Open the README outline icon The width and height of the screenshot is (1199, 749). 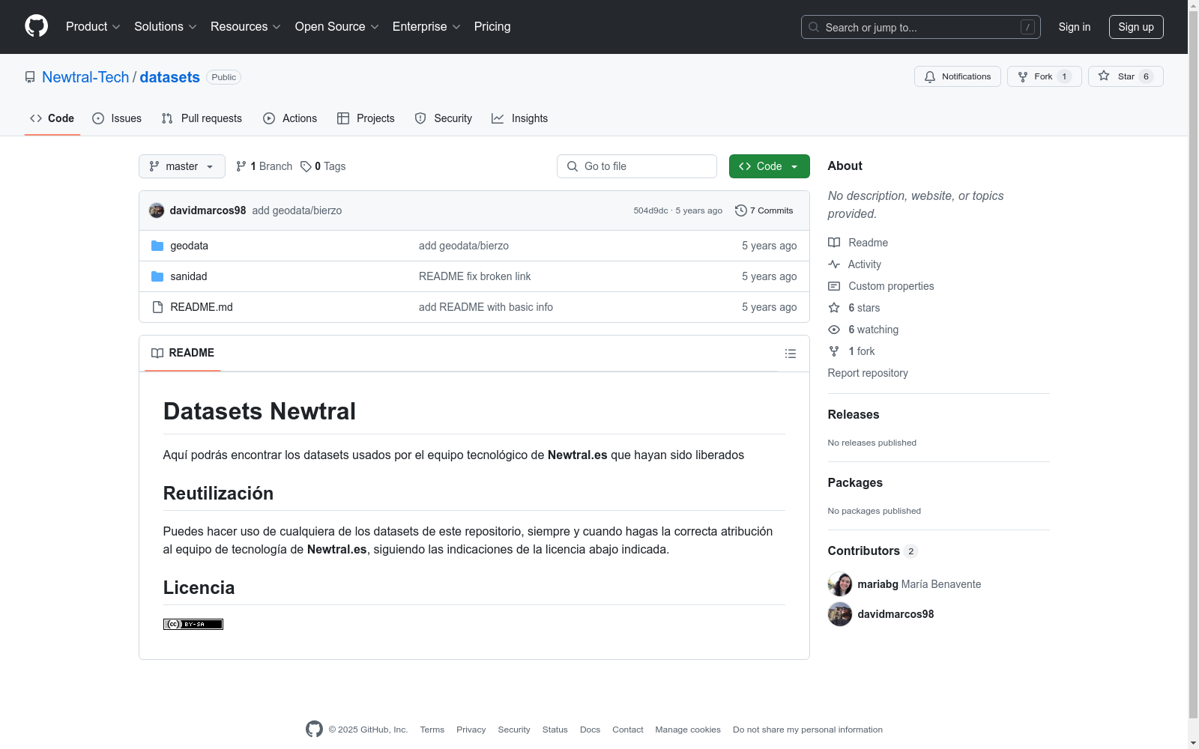[791, 354]
